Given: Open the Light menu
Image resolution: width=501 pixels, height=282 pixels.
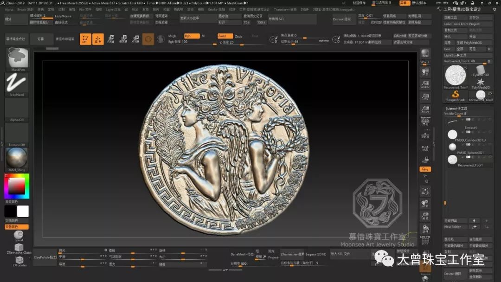Looking at the screenshot, I should [113, 10].
